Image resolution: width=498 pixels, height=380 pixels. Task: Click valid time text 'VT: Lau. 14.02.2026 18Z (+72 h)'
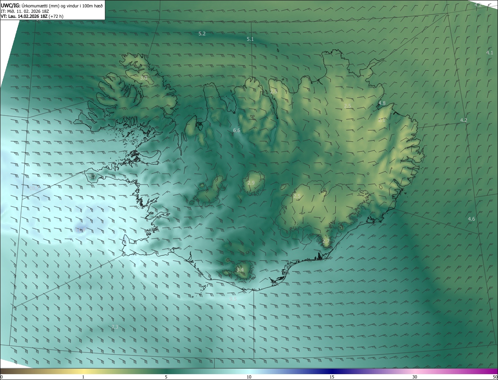click(x=32, y=17)
